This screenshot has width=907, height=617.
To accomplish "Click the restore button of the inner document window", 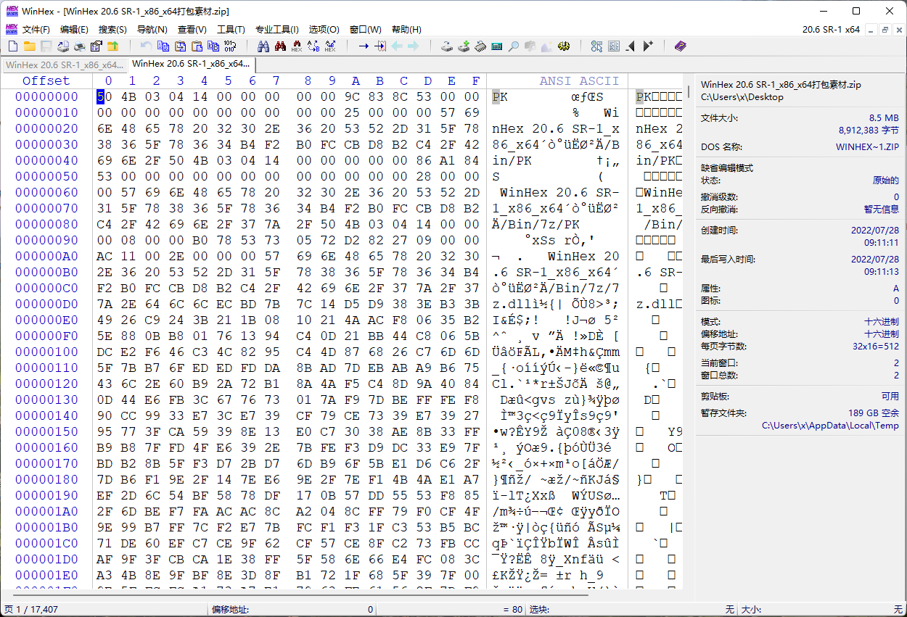I will coord(885,30).
